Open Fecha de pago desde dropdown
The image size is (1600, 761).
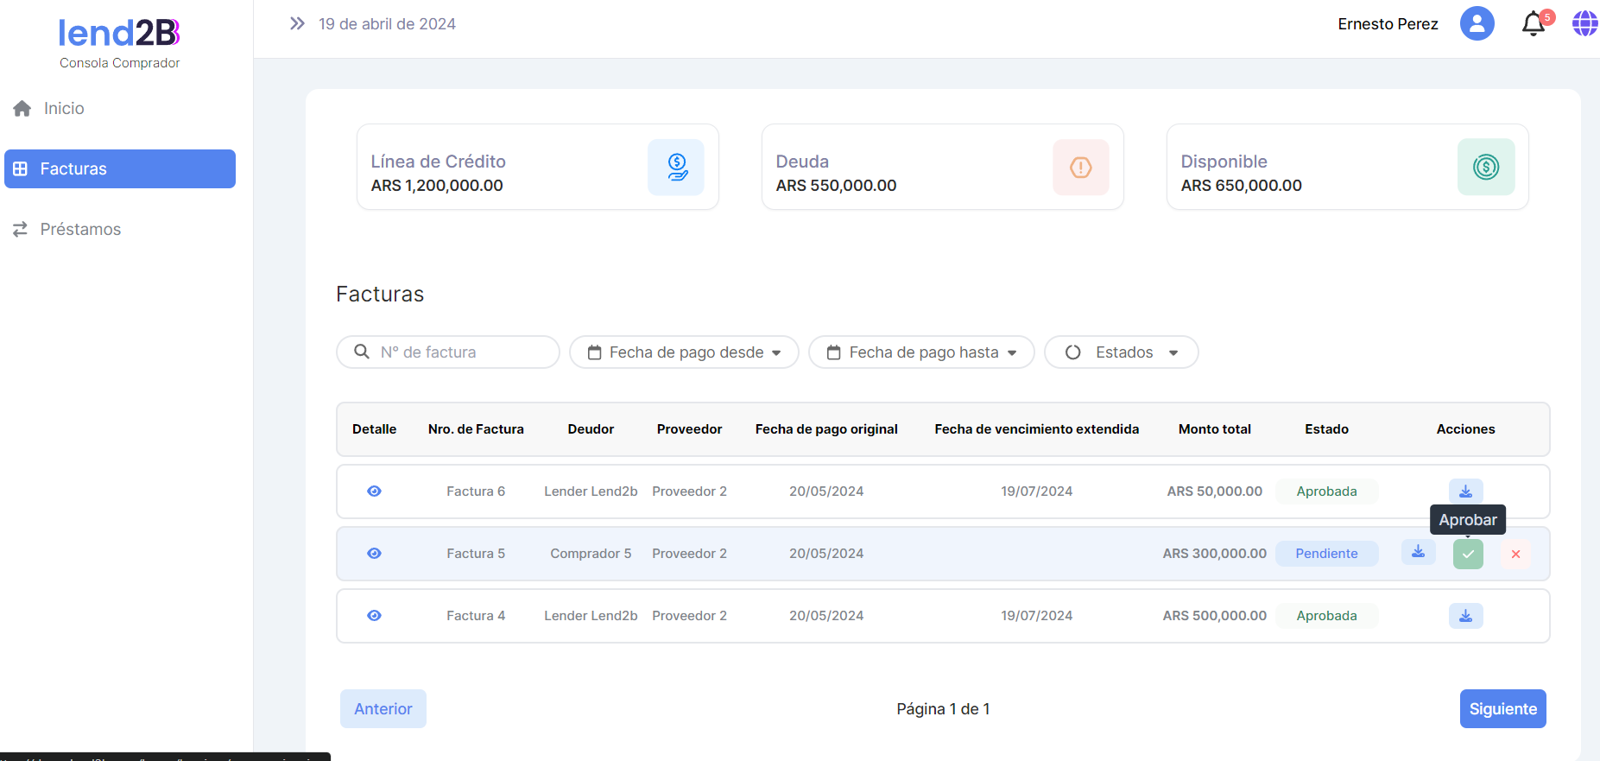point(684,352)
